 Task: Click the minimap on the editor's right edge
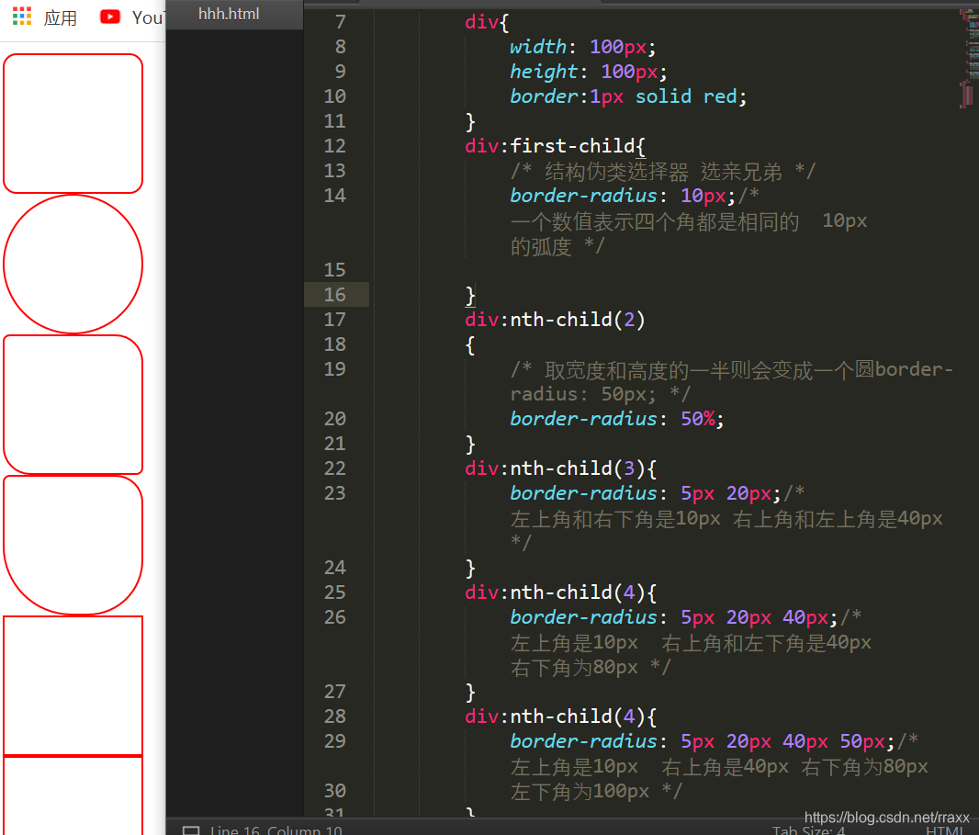(968, 60)
